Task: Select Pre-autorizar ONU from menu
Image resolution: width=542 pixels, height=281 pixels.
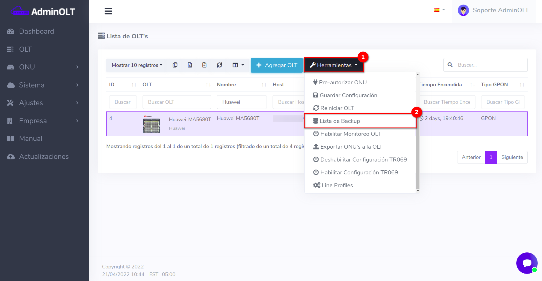Action: pyautogui.click(x=343, y=82)
